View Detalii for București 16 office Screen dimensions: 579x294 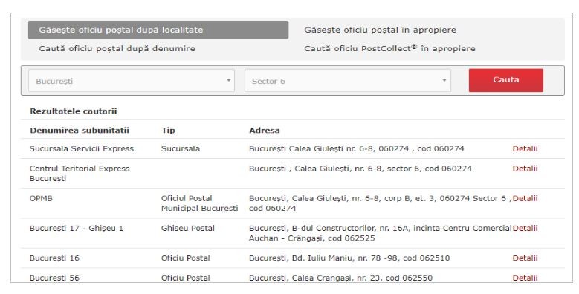[x=525, y=258]
